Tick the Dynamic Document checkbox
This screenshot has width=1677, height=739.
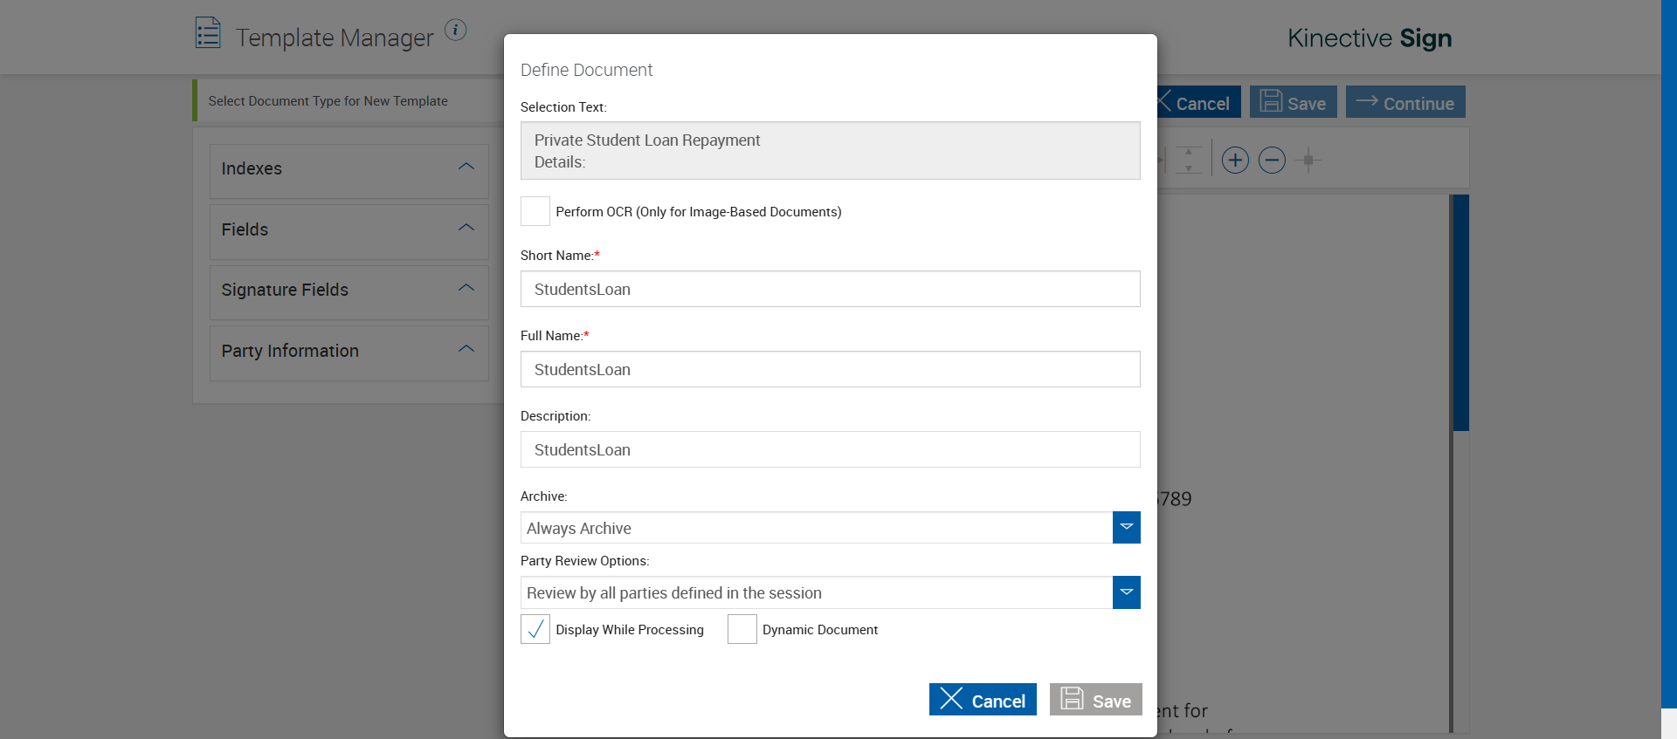(742, 629)
